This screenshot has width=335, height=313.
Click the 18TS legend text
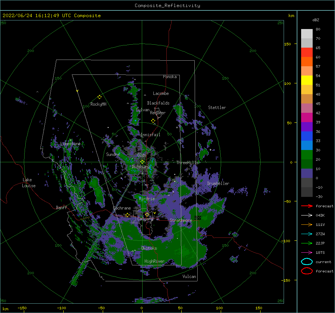click(320, 253)
